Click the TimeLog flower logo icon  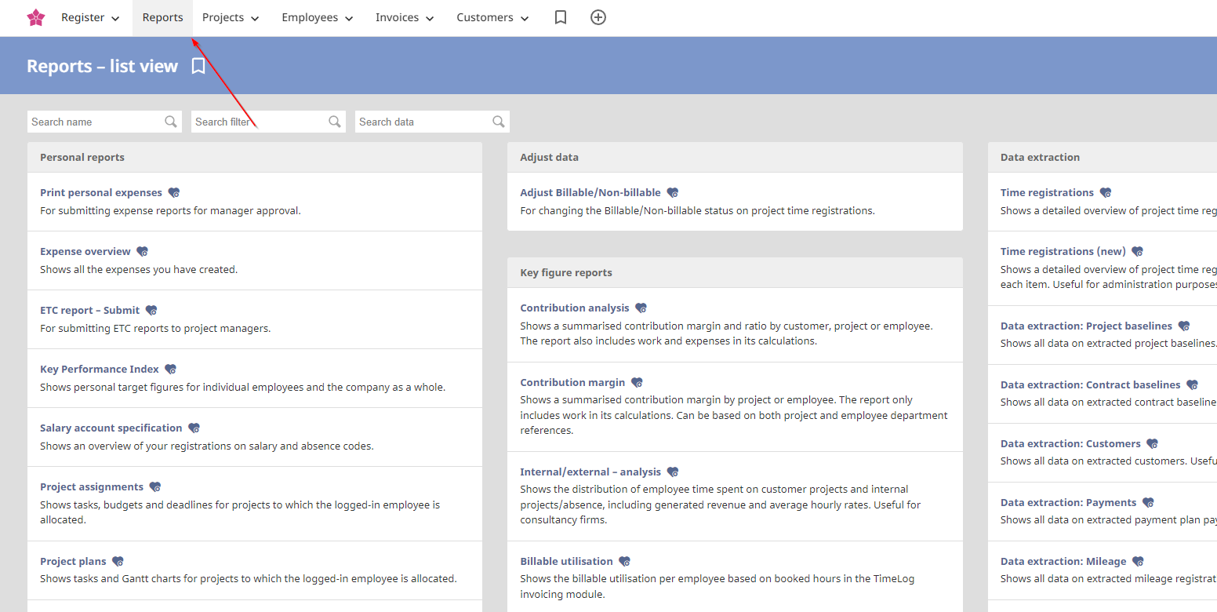pyautogui.click(x=35, y=17)
